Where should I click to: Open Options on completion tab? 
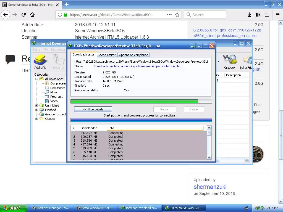(133, 55)
